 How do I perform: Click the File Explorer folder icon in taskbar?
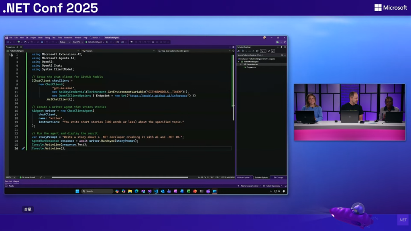[x=130, y=191]
